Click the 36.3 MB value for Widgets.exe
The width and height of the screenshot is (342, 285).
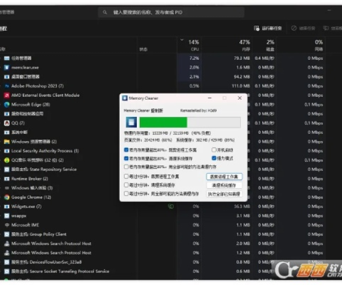(x=242, y=206)
